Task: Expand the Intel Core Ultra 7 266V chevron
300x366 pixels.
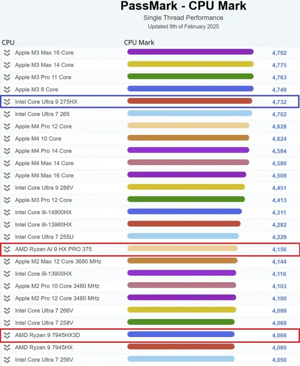Action: click(7, 311)
